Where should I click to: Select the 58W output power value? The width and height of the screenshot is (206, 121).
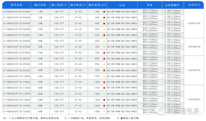pyautogui.click(x=40, y=106)
